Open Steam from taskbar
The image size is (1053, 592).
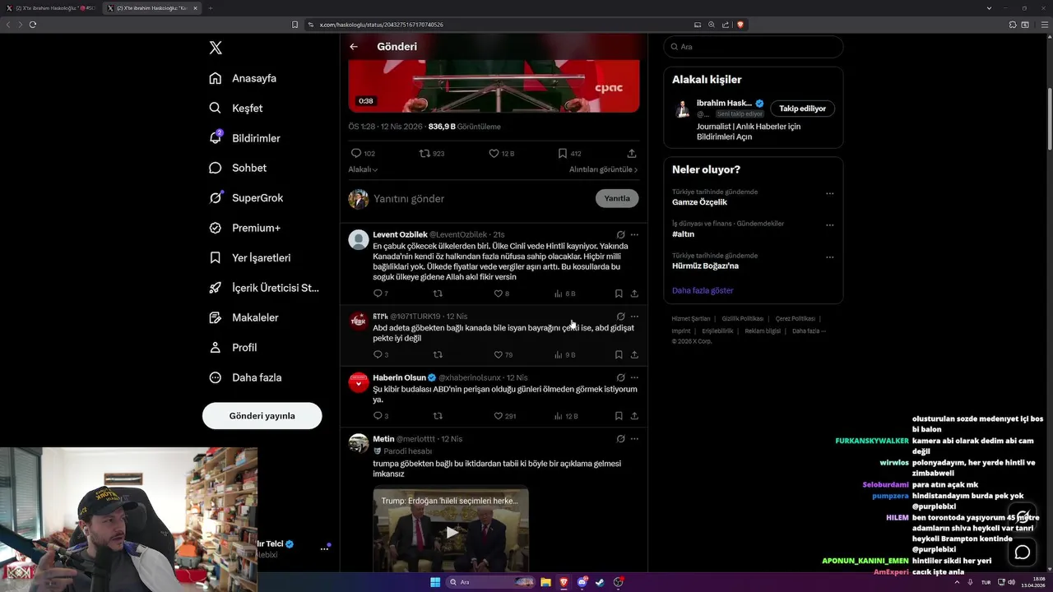tap(600, 582)
